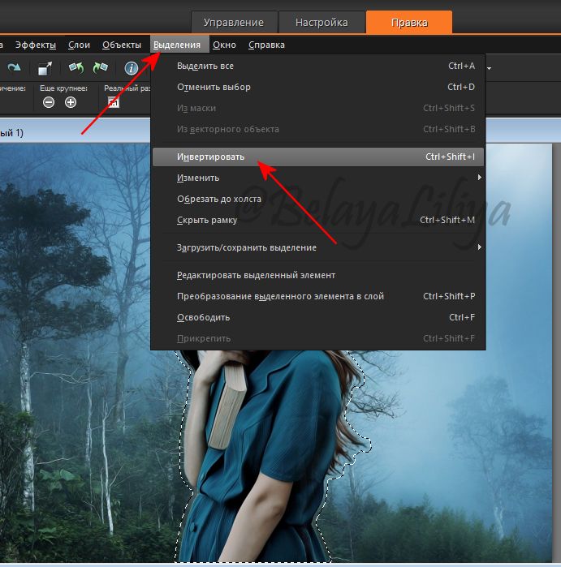Click the rotate right icon with green arrow
Viewport: 561px width, 567px height.
click(100, 67)
